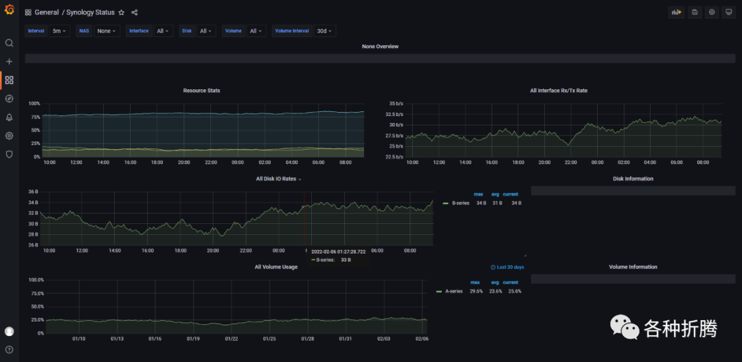742x362 pixels.
Task: Click the Grafana logo home icon
Action: coord(9,10)
